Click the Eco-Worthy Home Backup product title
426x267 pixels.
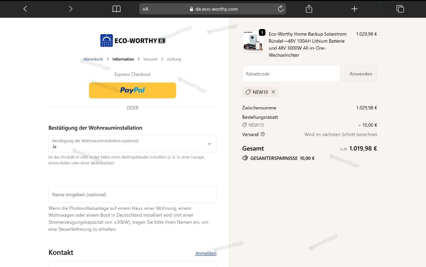coord(308,45)
